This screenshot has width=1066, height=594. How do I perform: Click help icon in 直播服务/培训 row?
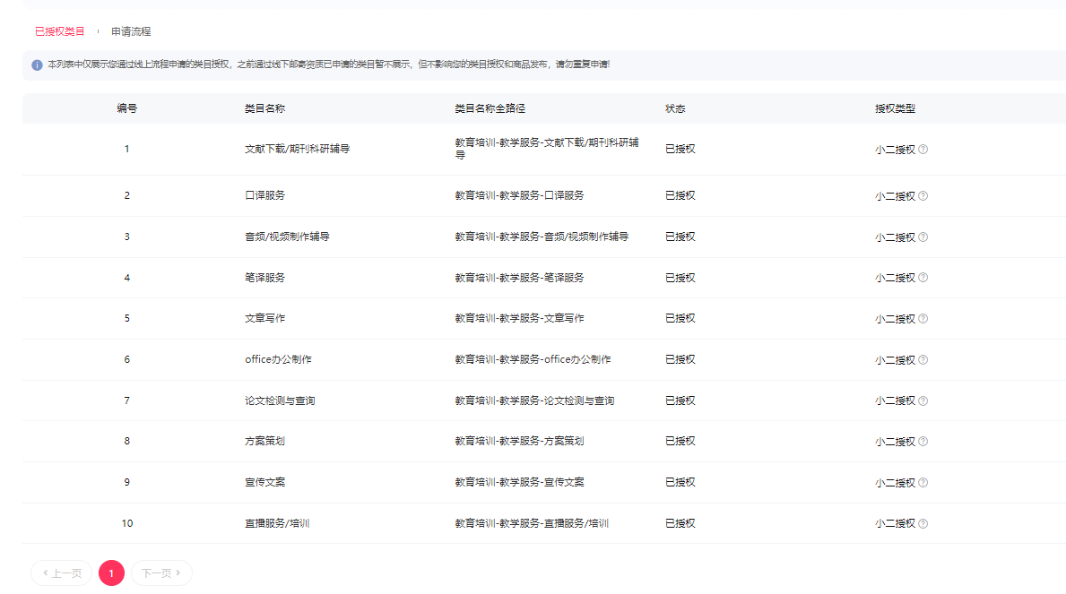(923, 524)
